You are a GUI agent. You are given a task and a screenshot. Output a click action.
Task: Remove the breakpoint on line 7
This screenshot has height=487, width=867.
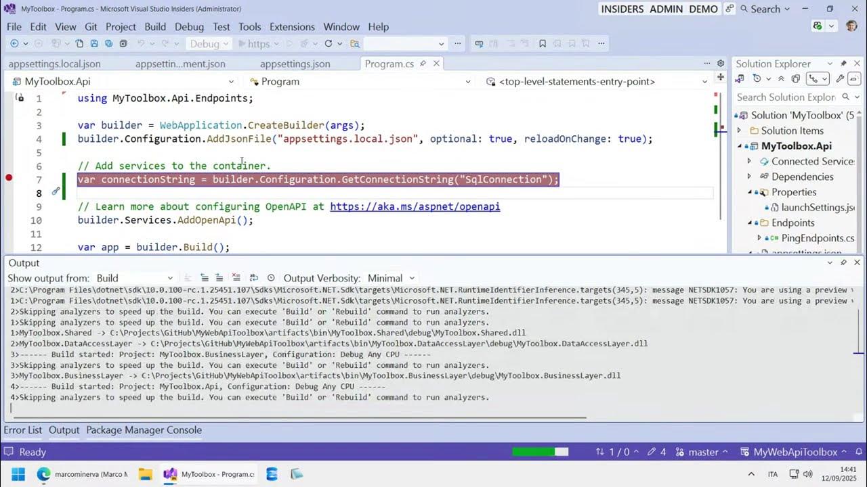9,178
